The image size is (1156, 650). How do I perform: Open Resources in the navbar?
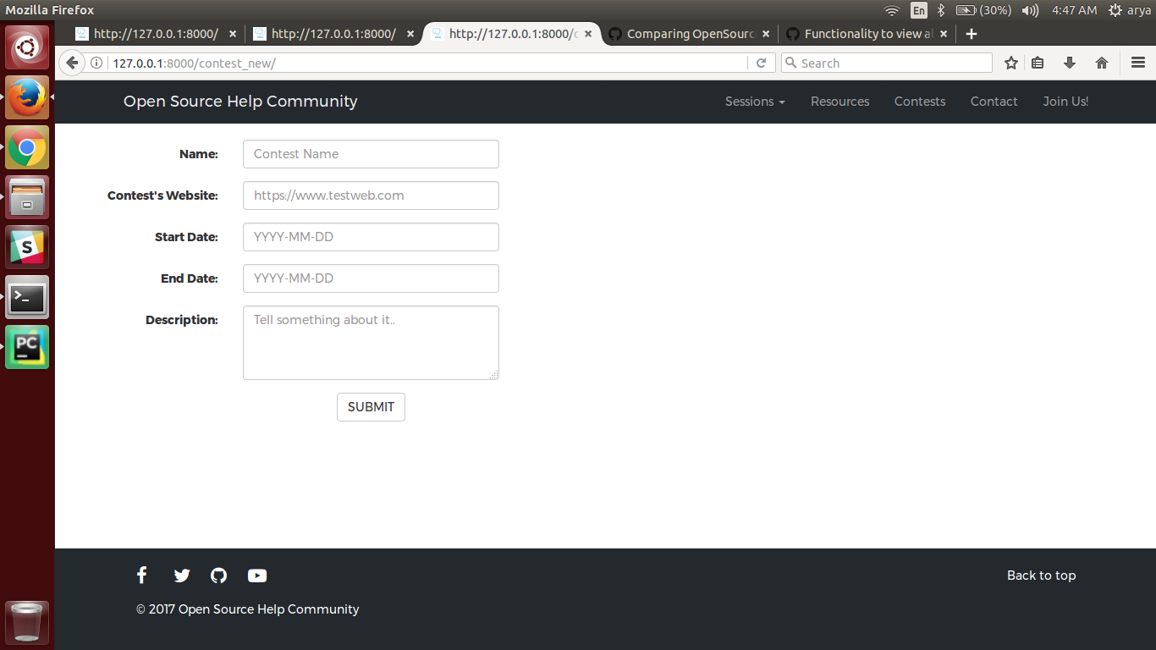840,102
